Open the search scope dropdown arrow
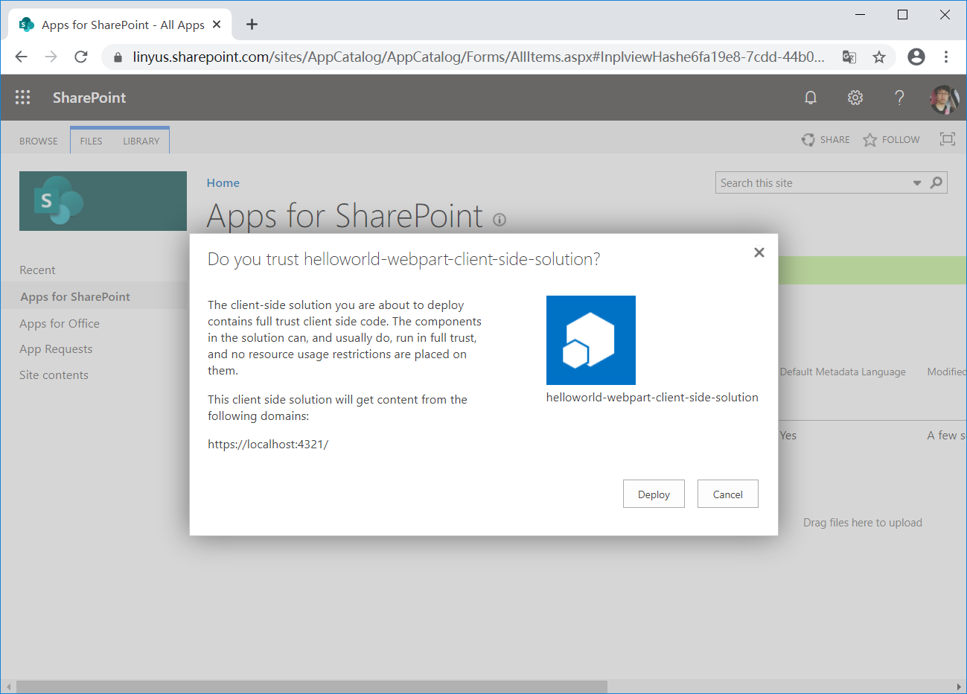This screenshot has height=694, width=967. pyautogui.click(x=916, y=182)
